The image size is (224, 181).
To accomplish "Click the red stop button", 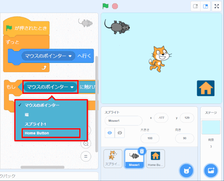I will click(115, 6).
